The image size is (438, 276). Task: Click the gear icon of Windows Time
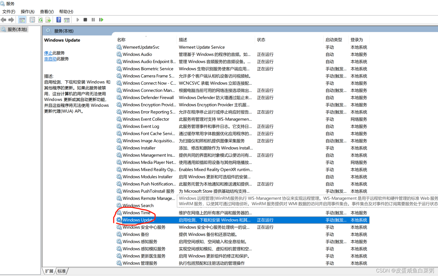pyautogui.click(x=119, y=213)
